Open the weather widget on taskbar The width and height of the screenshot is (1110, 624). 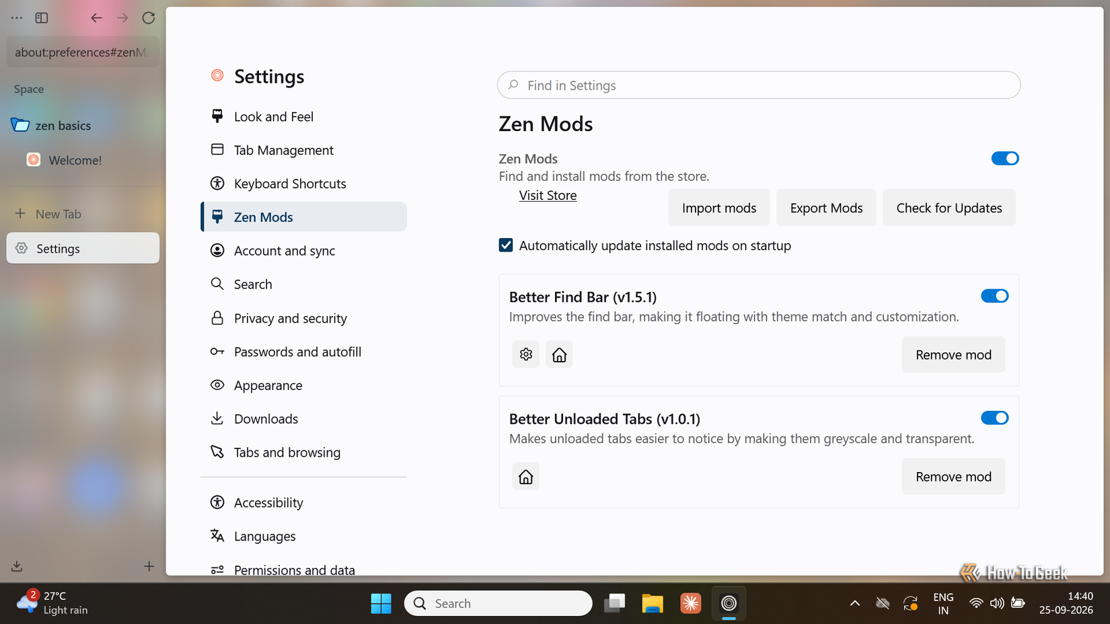tap(52, 603)
